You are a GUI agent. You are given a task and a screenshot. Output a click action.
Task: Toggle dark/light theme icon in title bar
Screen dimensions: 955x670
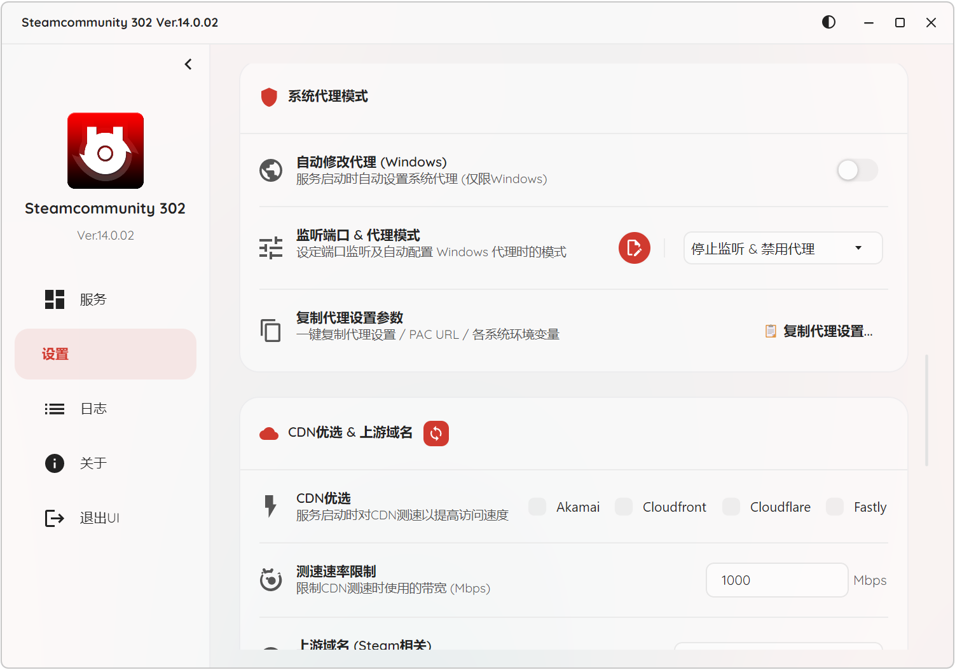pos(828,22)
